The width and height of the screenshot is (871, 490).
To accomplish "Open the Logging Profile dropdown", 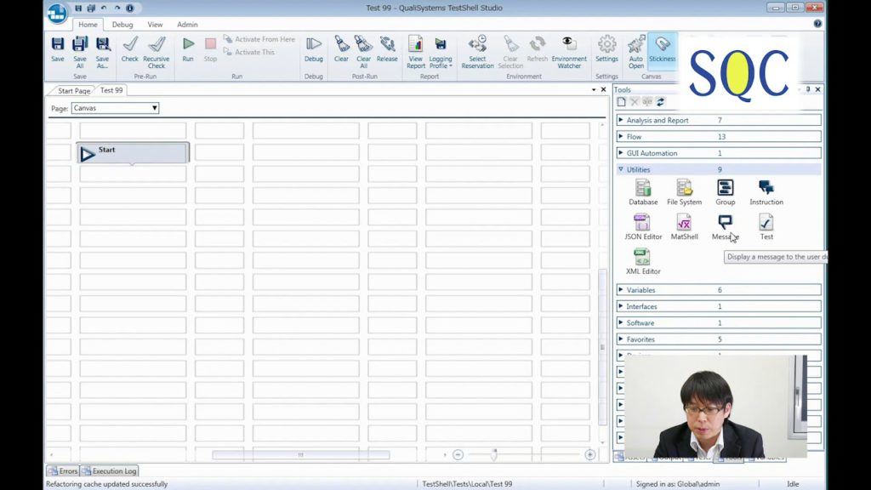I will click(x=441, y=51).
